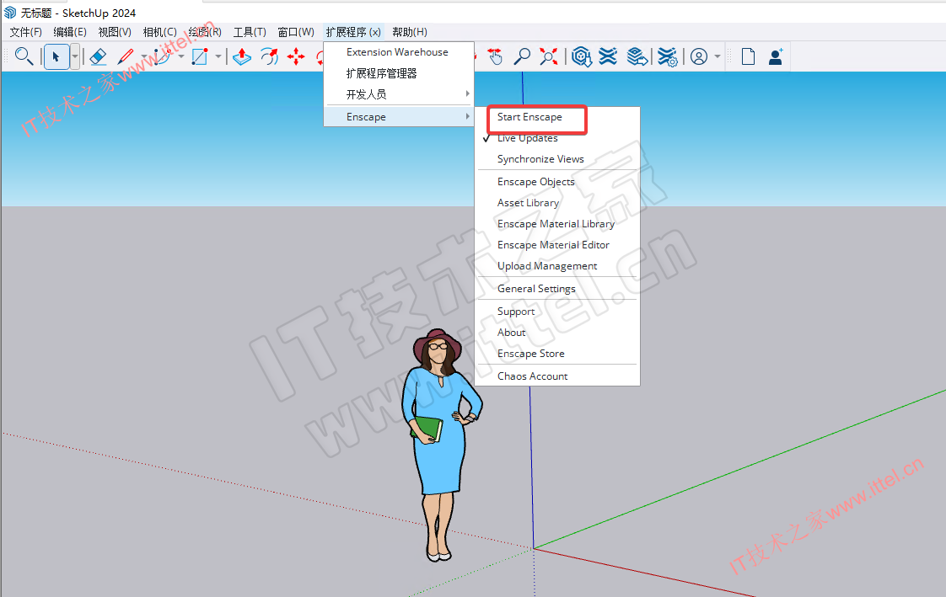Expand the Rectangle tool dropdown arrow
This screenshot has width=946, height=597.
(218, 56)
